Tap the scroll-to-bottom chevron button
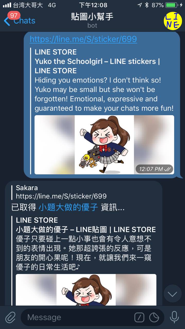This screenshot has height=329, width=185. coord(172,294)
